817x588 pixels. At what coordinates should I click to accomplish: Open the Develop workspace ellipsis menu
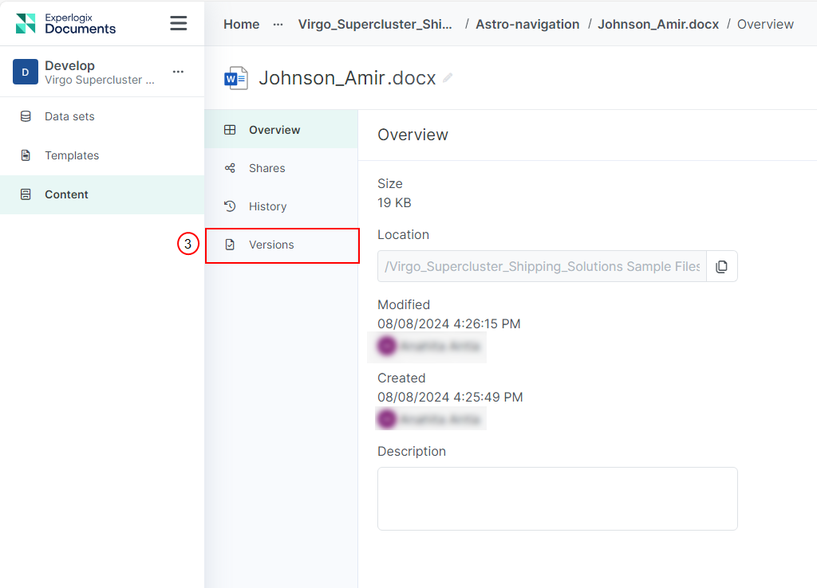(x=178, y=72)
